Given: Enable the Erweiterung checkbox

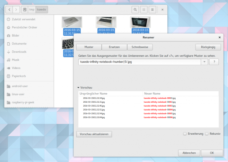Looking at the screenshot, I should [x=185, y=134].
